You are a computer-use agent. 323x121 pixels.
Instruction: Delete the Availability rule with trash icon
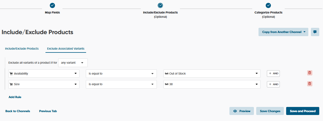309,73
